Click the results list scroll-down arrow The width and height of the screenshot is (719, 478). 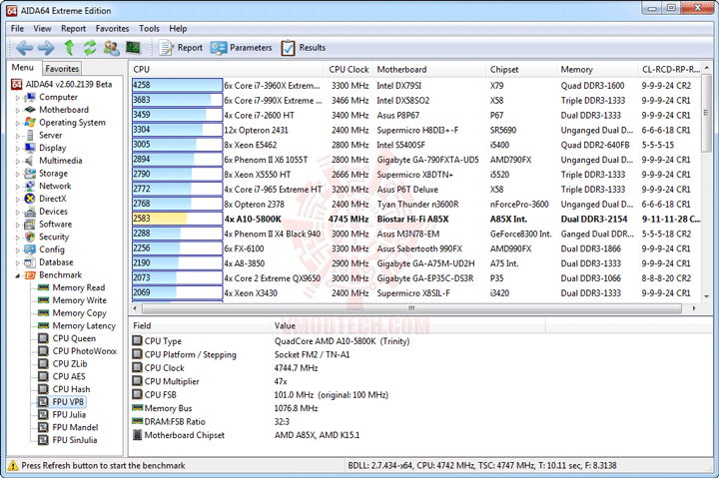pyautogui.click(x=707, y=296)
